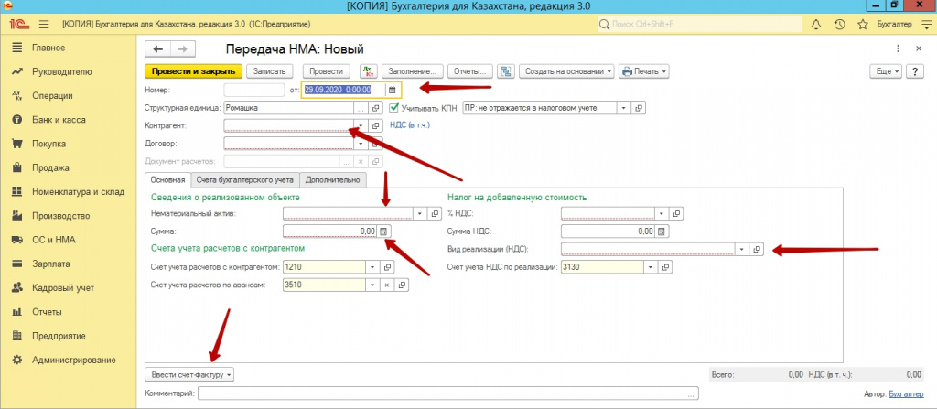Switch to Счета бухгалтерского учета tab
The image size is (937, 409).
pos(245,178)
